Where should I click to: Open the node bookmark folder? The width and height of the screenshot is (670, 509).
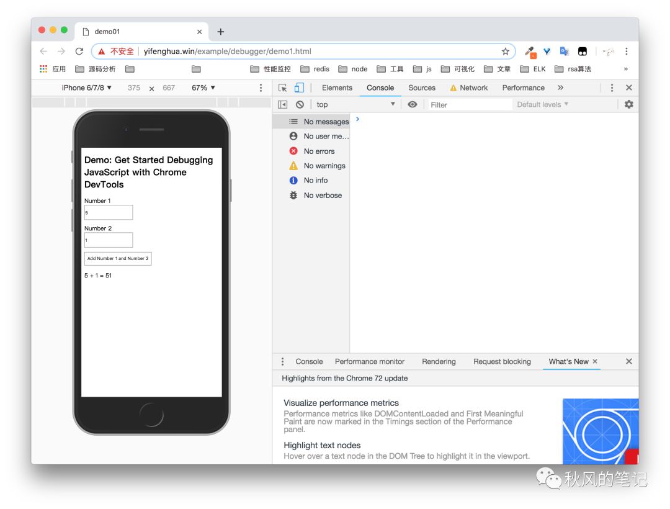tap(353, 69)
